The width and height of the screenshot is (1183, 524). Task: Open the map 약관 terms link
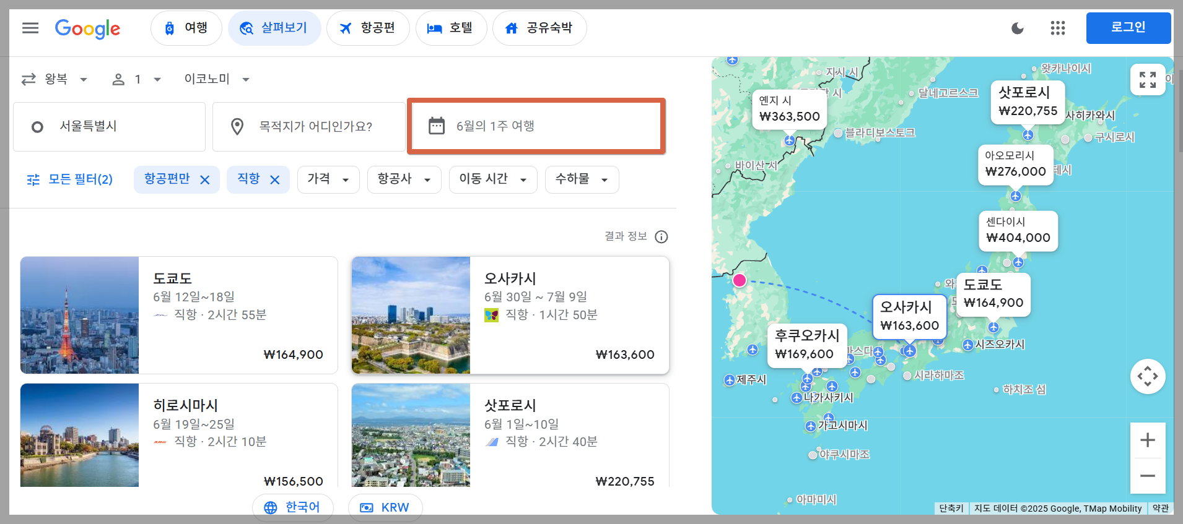point(1160,509)
